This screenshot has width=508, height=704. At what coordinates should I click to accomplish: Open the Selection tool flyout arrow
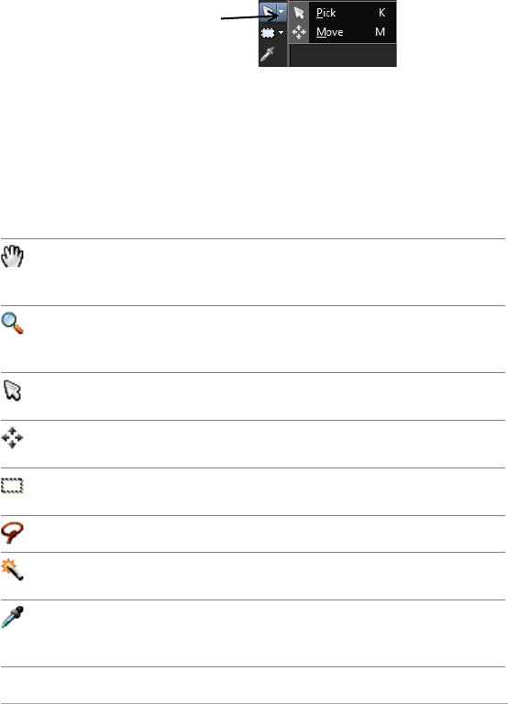tap(282, 33)
